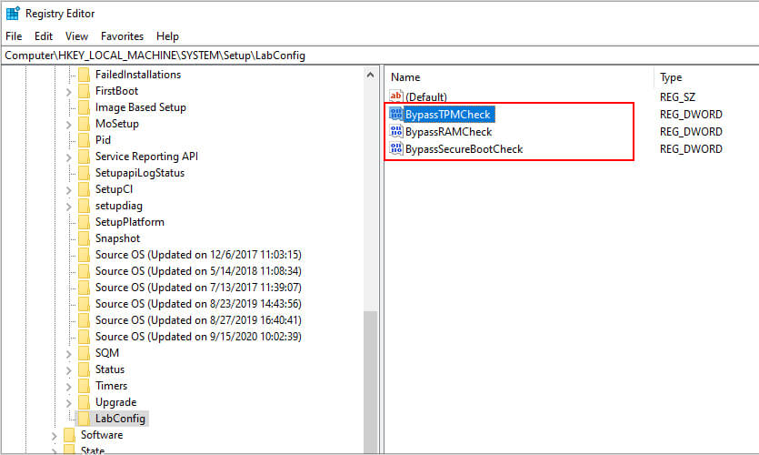This screenshot has height=455, width=759.
Task: Click REG_SZ type of Default value
Action: [x=677, y=96]
